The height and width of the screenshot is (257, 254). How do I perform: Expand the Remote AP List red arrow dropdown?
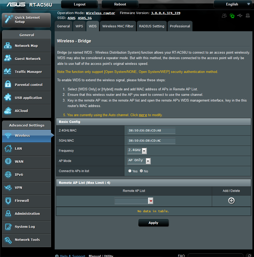[150, 201]
